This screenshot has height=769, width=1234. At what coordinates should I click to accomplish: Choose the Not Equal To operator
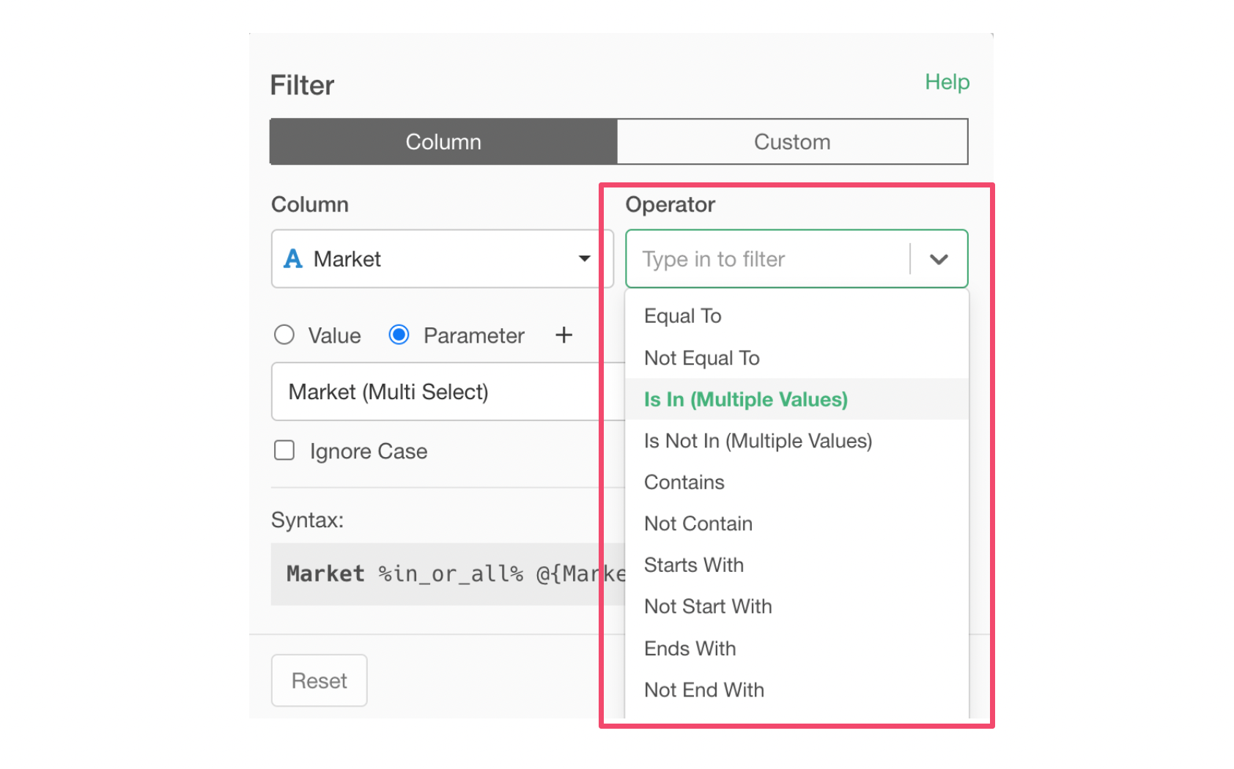pyautogui.click(x=701, y=358)
